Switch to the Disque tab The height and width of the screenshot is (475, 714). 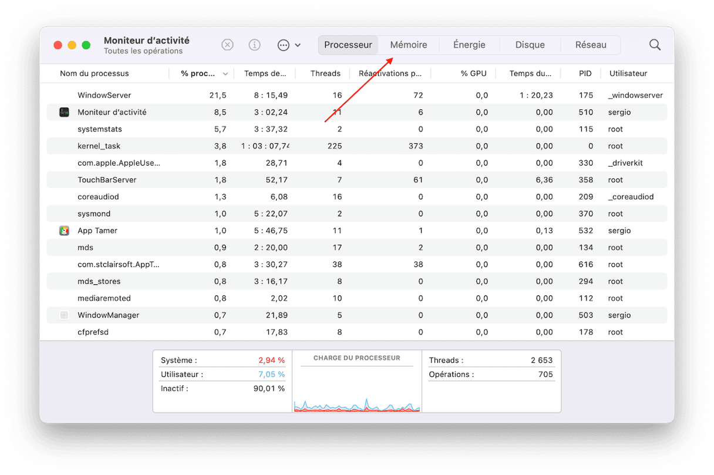[530, 45]
